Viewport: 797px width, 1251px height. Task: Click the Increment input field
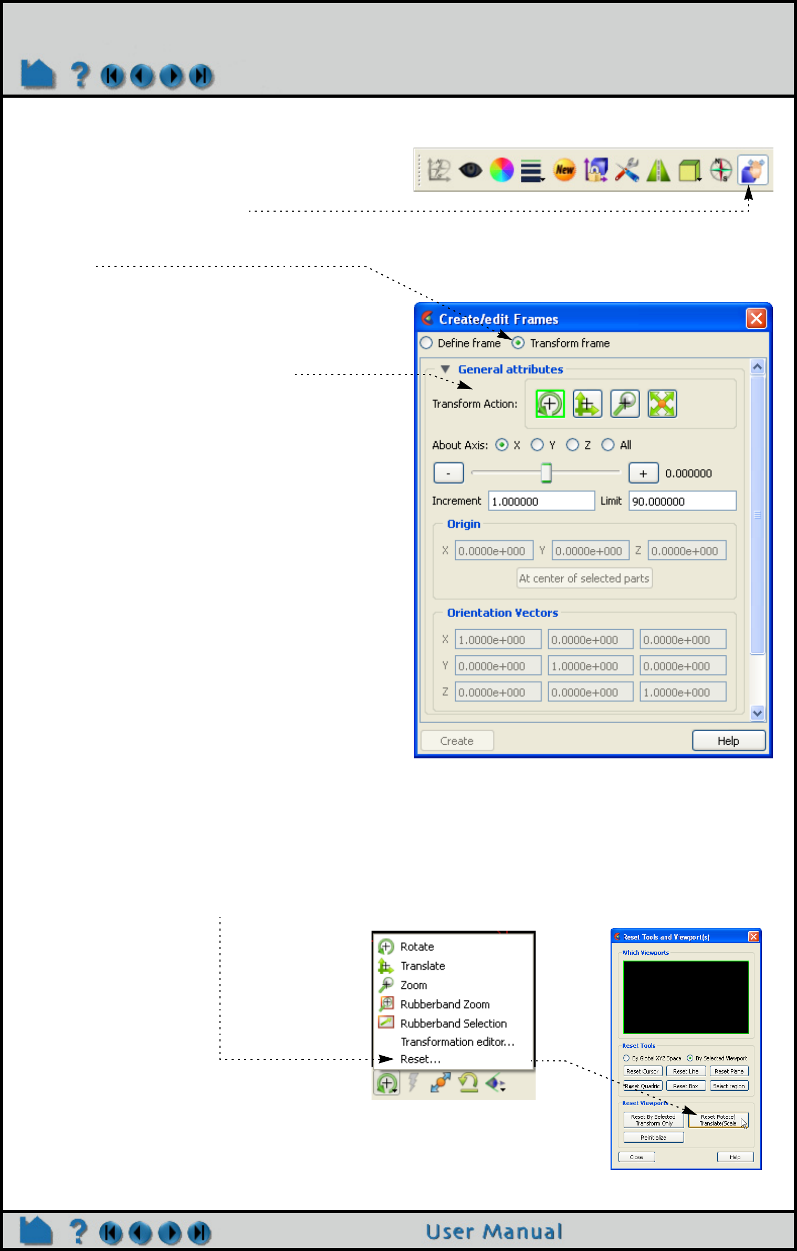pyautogui.click(x=541, y=501)
